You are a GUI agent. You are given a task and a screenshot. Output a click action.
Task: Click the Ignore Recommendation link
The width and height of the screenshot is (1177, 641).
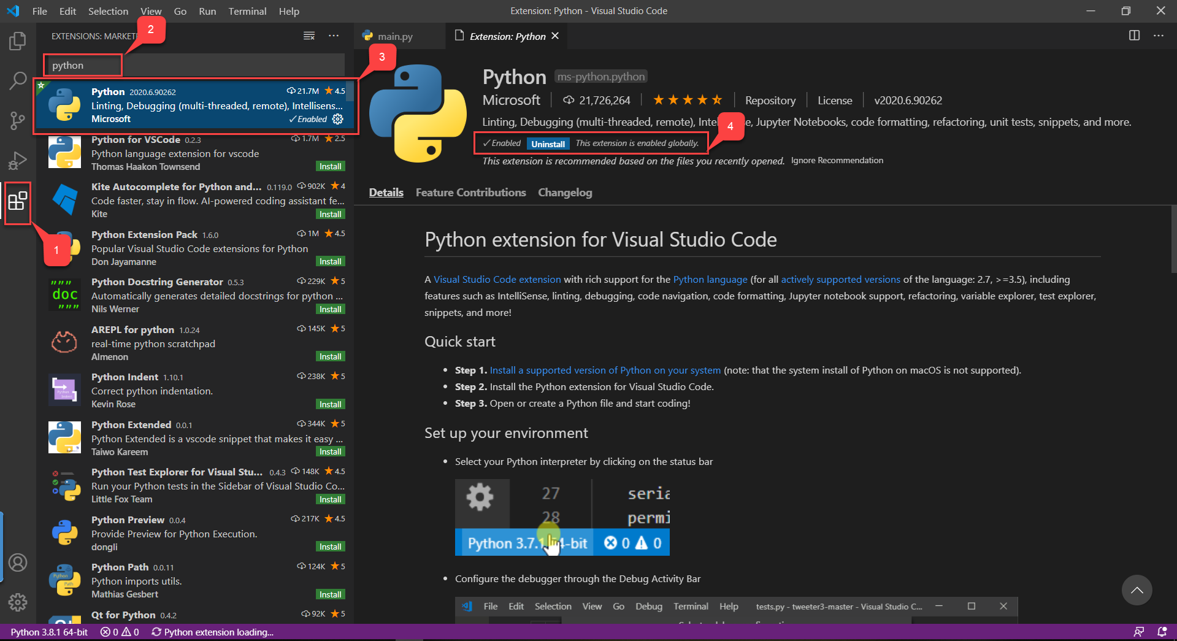click(x=837, y=160)
